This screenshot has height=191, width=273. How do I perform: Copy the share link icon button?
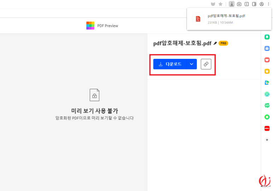point(206,64)
